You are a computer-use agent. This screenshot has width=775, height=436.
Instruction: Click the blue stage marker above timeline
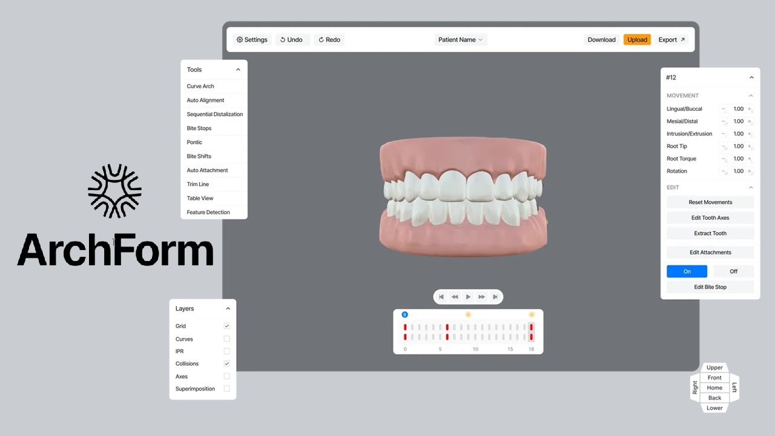click(x=405, y=314)
